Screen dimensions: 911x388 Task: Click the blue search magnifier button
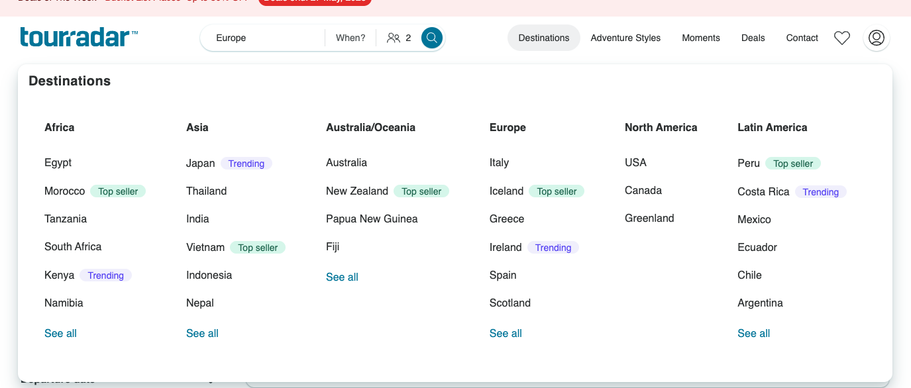click(x=432, y=38)
